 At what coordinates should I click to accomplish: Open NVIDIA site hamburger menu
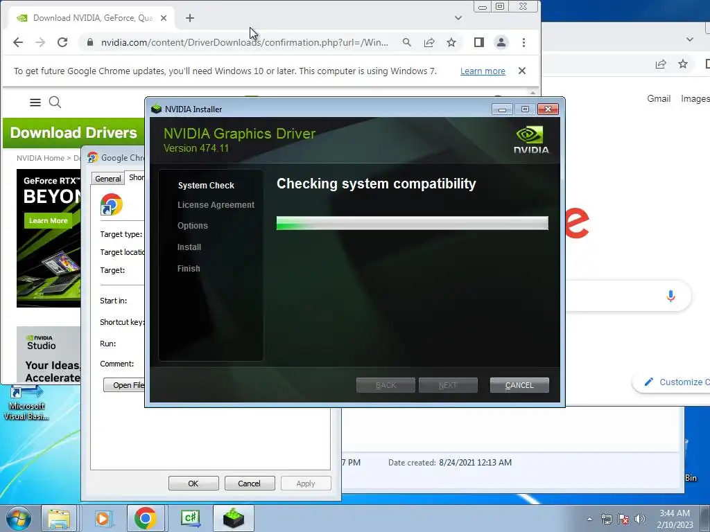(35, 103)
